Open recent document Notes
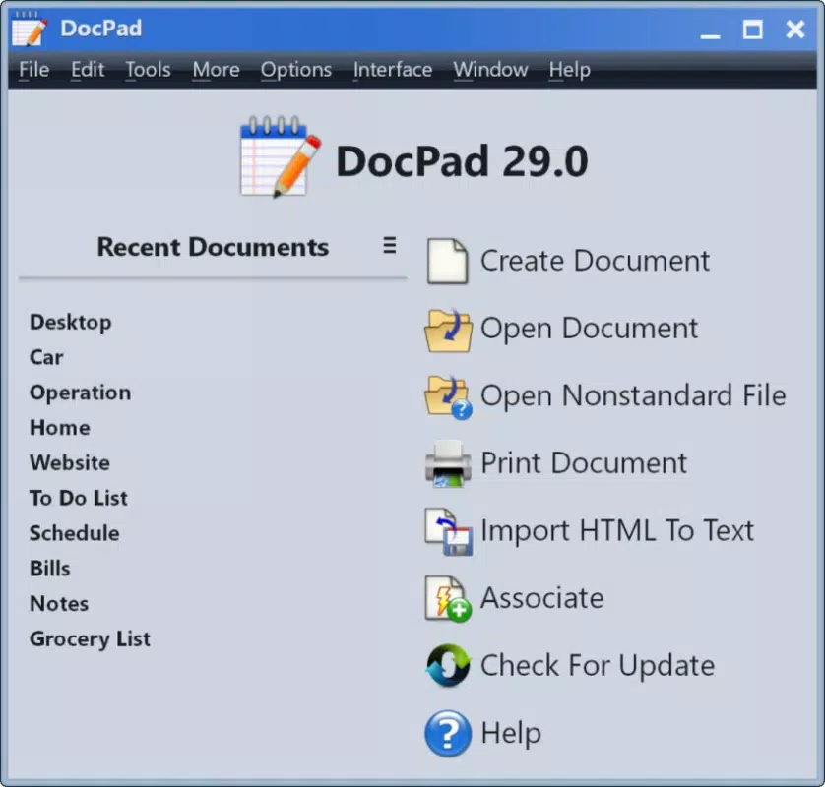This screenshot has height=787, width=825. tap(59, 604)
